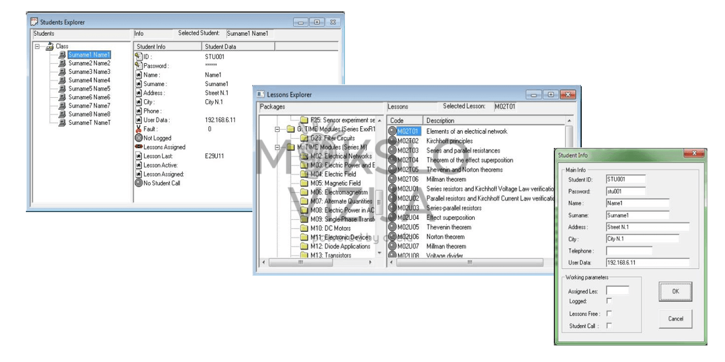This screenshot has width=725, height=362.
Task: Click the scissors icon beside Fault
Action: coord(139,129)
